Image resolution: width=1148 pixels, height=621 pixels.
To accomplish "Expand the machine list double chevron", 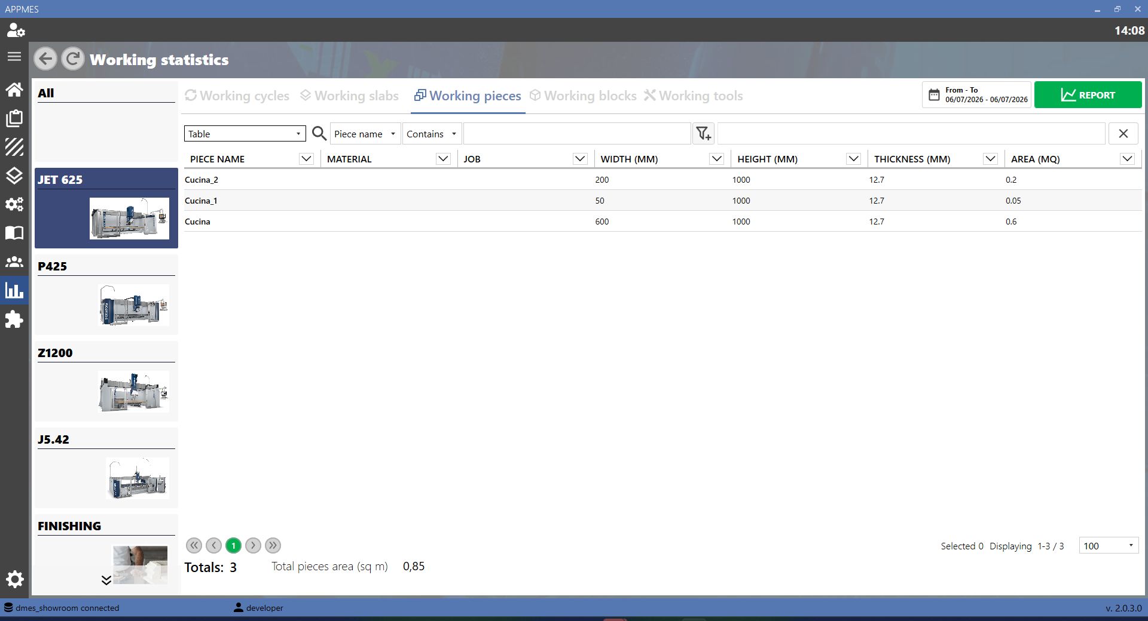I will pos(106,580).
